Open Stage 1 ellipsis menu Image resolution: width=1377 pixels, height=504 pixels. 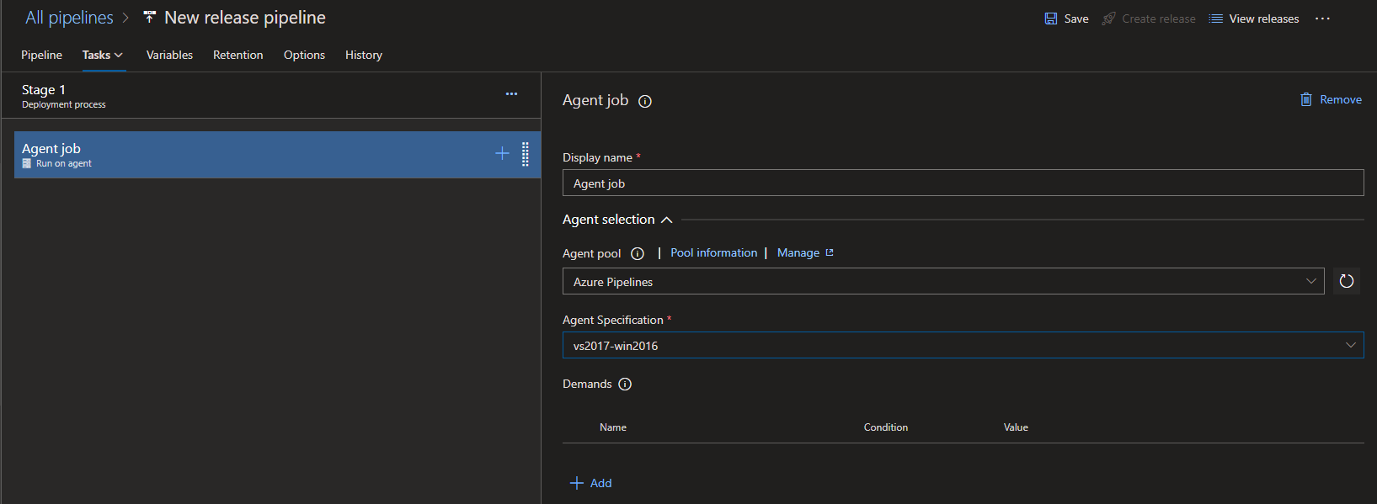(511, 94)
